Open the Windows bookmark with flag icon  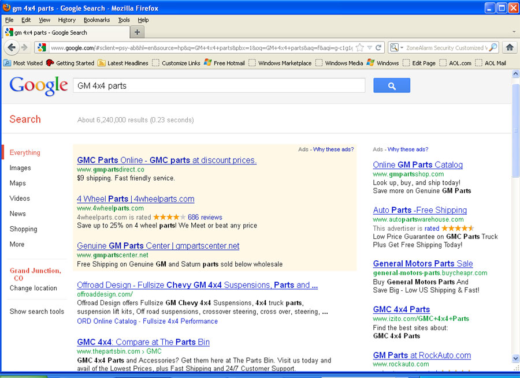(x=382, y=63)
